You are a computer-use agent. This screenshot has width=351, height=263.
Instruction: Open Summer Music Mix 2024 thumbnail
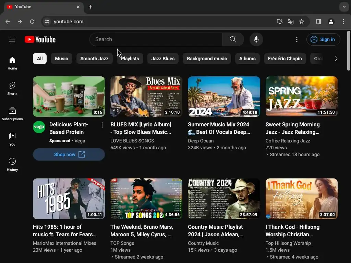point(224,97)
